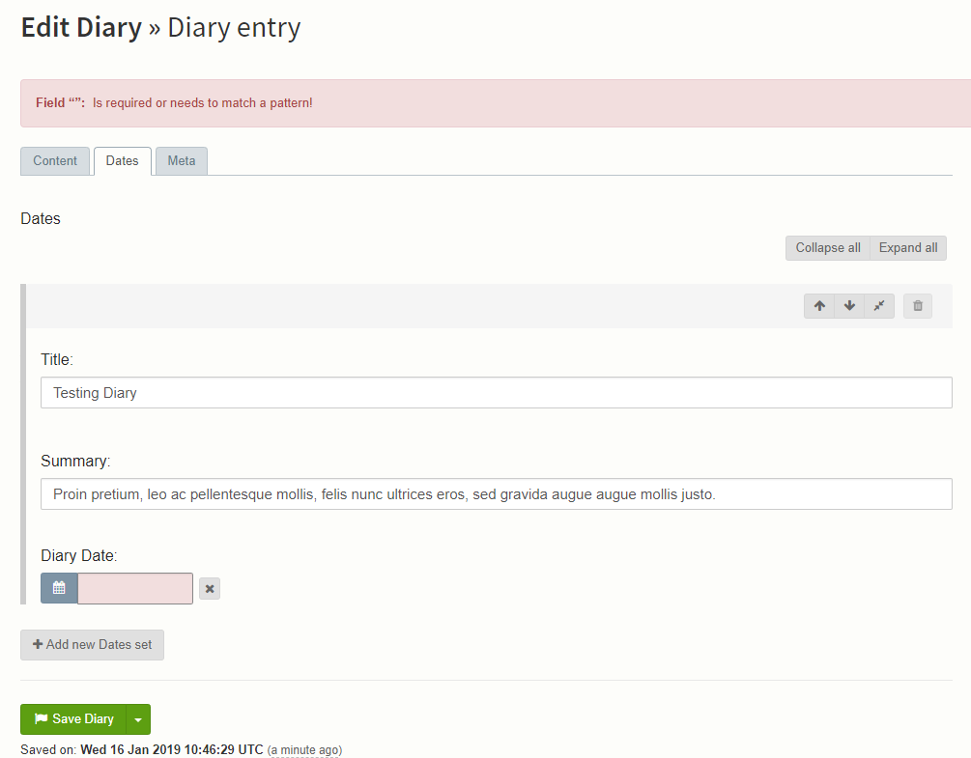The height and width of the screenshot is (758, 971).
Task: Delete the Dates set via the trash icon
Action: pos(916,305)
